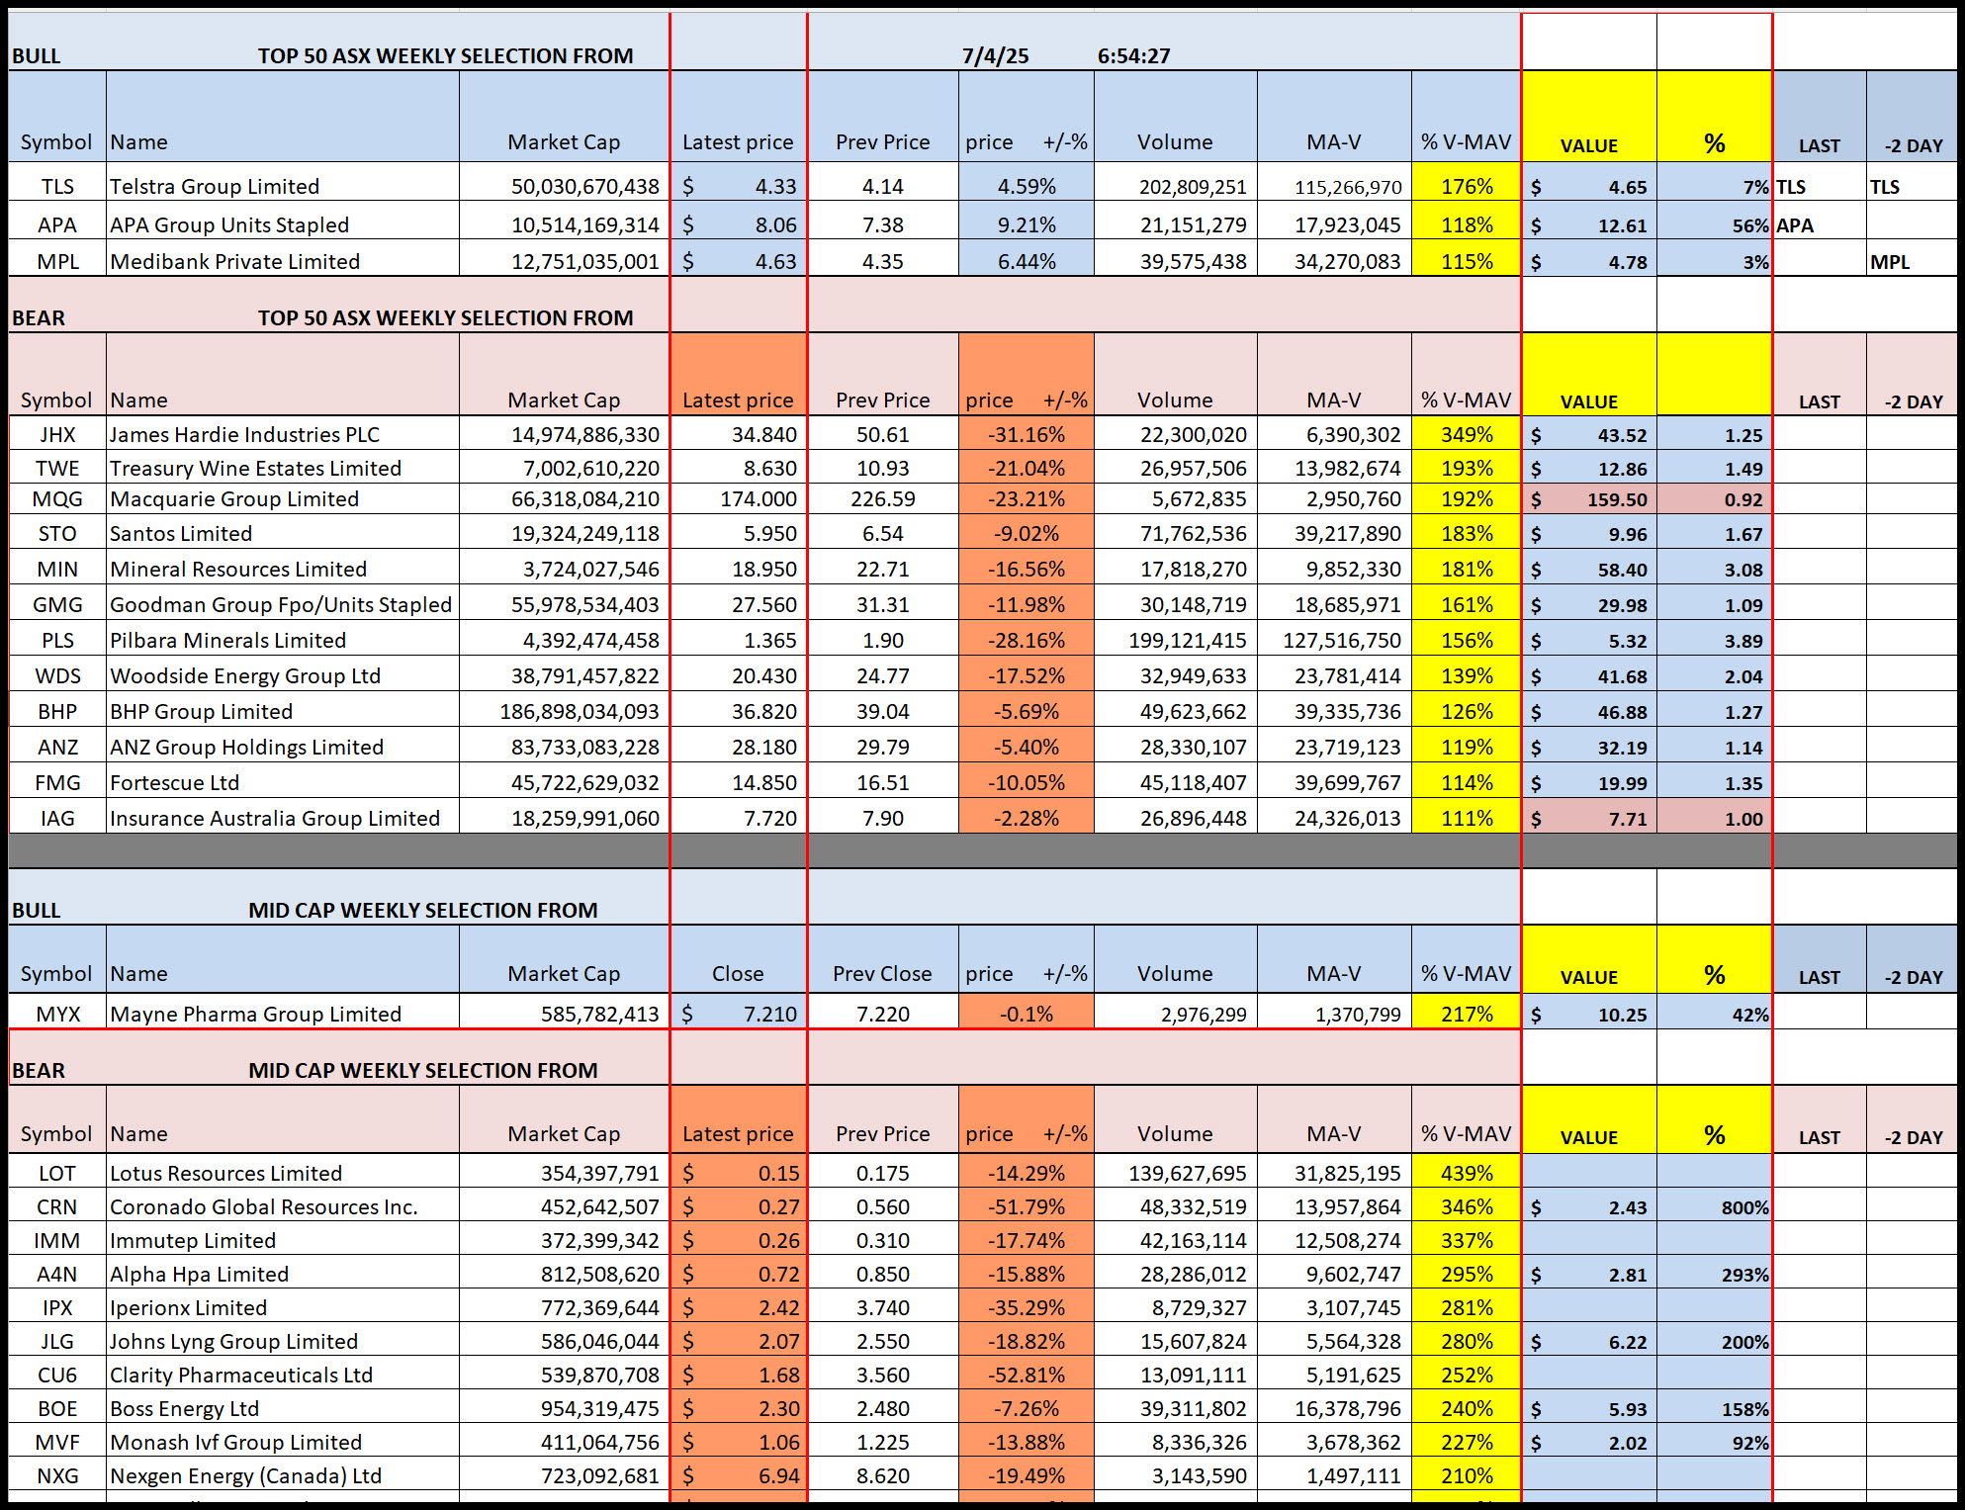Click Pilbara Minerals Limited cell
The width and height of the screenshot is (1965, 1510).
pos(283,640)
